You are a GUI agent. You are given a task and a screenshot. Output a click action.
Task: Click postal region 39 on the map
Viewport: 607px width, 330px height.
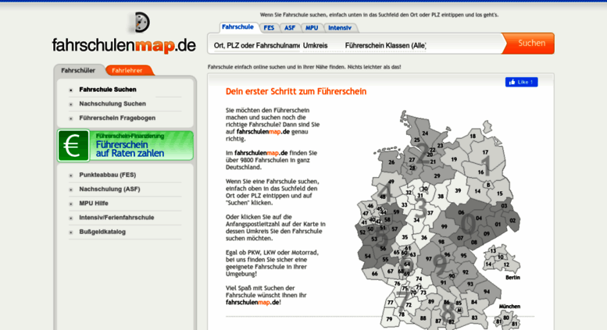click(458, 190)
